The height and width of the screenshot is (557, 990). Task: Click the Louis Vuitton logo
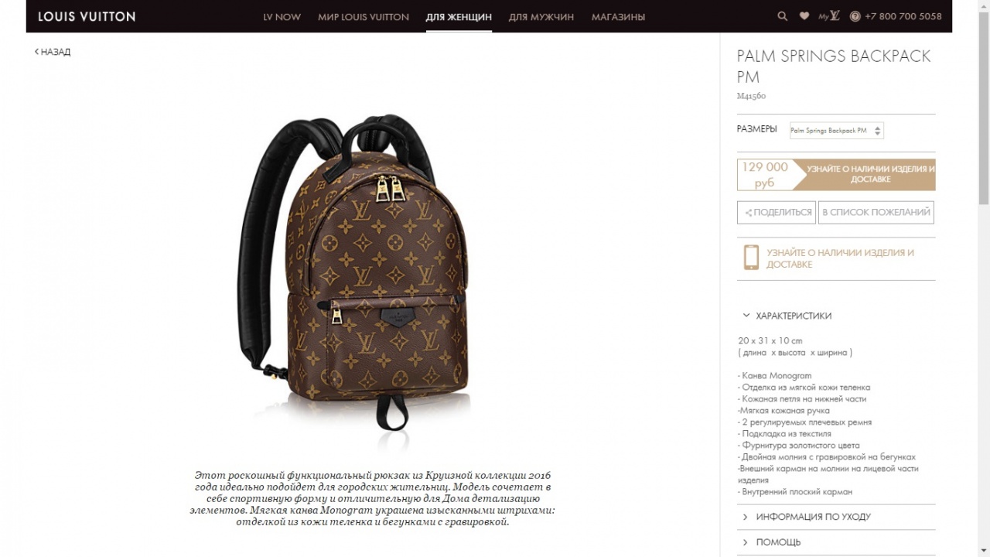(87, 16)
